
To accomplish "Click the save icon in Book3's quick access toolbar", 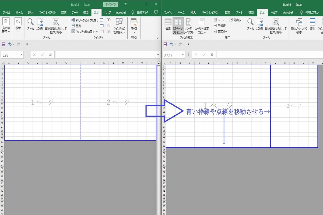I will click(x=3, y=44).
